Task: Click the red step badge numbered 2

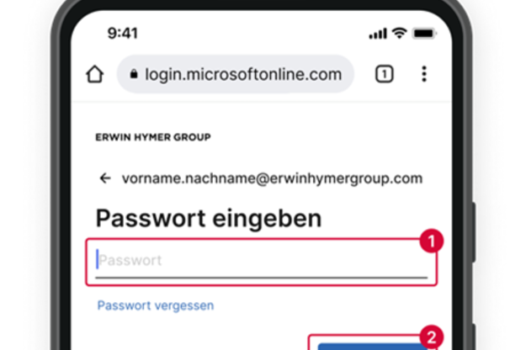Action: (432, 337)
